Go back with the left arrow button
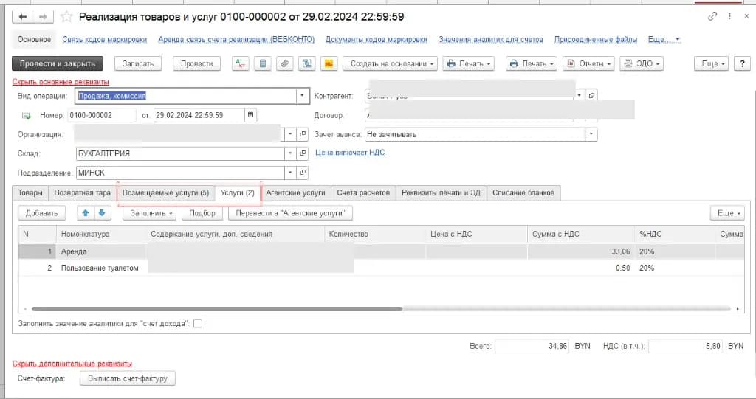 click(23, 17)
